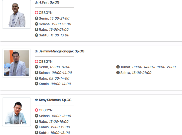This screenshot has height=135, width=182.
Task: Click clock icon beside Jeimmy's Senin 09:00-14:00
Action: click(37, 67)
